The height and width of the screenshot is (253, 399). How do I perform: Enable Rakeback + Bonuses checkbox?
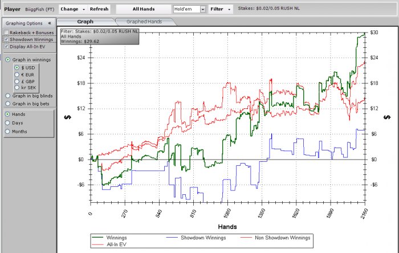coord(6,32)
